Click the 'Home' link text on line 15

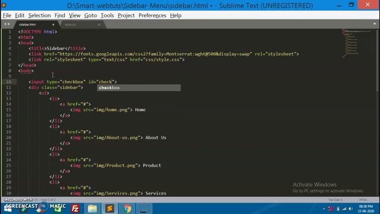(x=140, y=109)
